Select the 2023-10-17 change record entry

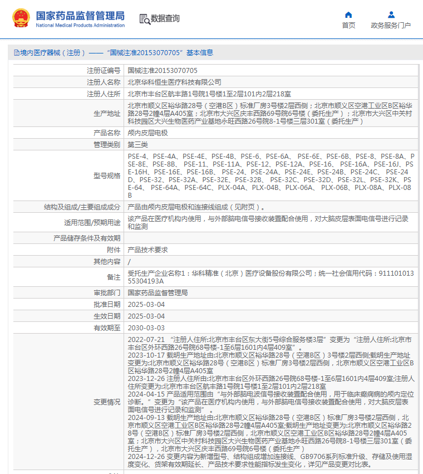click(x=270, y=363)
